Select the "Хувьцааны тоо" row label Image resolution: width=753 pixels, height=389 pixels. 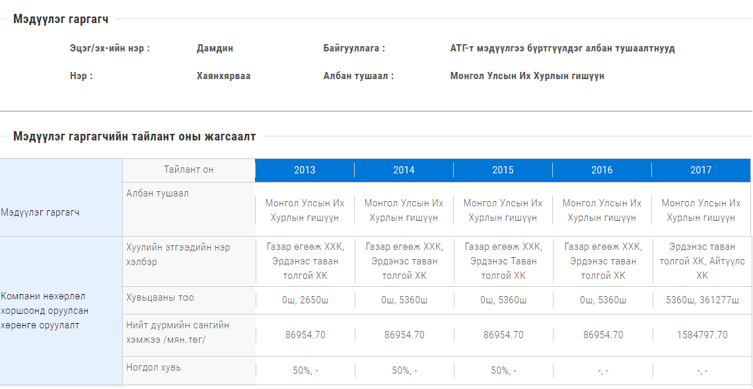coord(161,298)
